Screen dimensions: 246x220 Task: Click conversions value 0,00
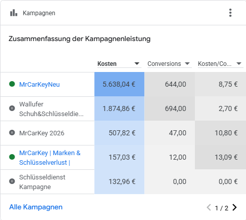point(180,181)
